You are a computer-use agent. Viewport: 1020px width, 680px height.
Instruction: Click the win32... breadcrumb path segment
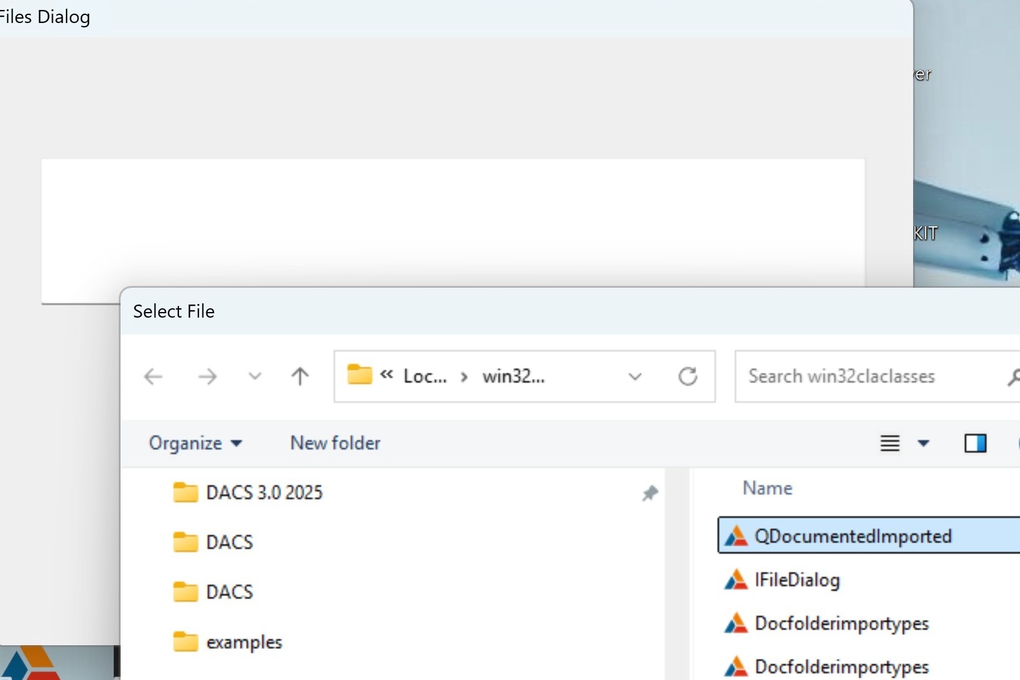[513, 377]
